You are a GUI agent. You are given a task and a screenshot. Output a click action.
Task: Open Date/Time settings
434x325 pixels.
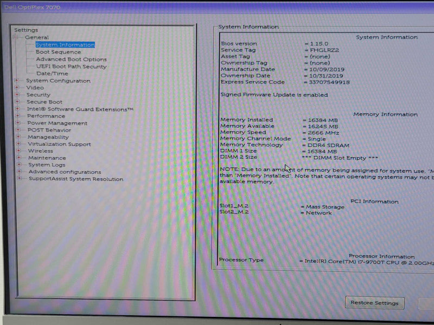(x=52, y=74)
